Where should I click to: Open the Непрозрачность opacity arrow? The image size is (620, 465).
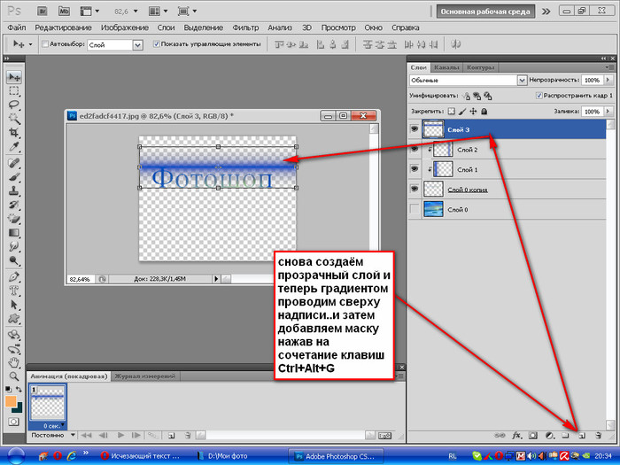(x=607, y=80)
